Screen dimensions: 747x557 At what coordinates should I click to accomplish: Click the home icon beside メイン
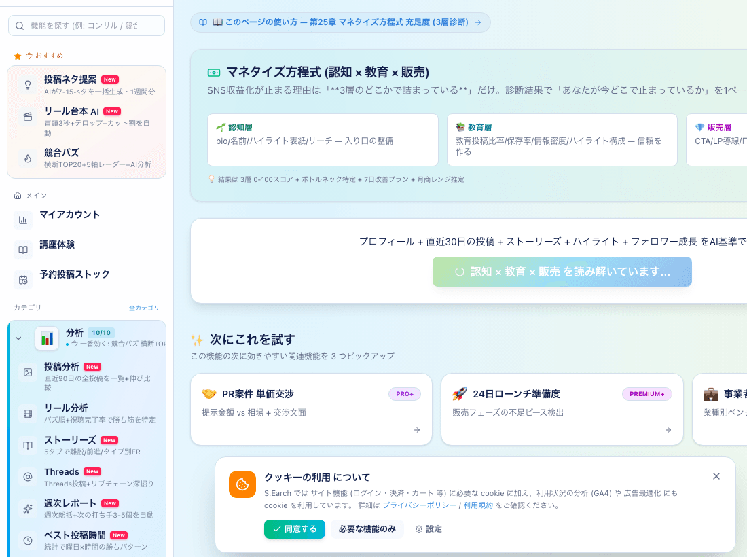click(18, 196)
